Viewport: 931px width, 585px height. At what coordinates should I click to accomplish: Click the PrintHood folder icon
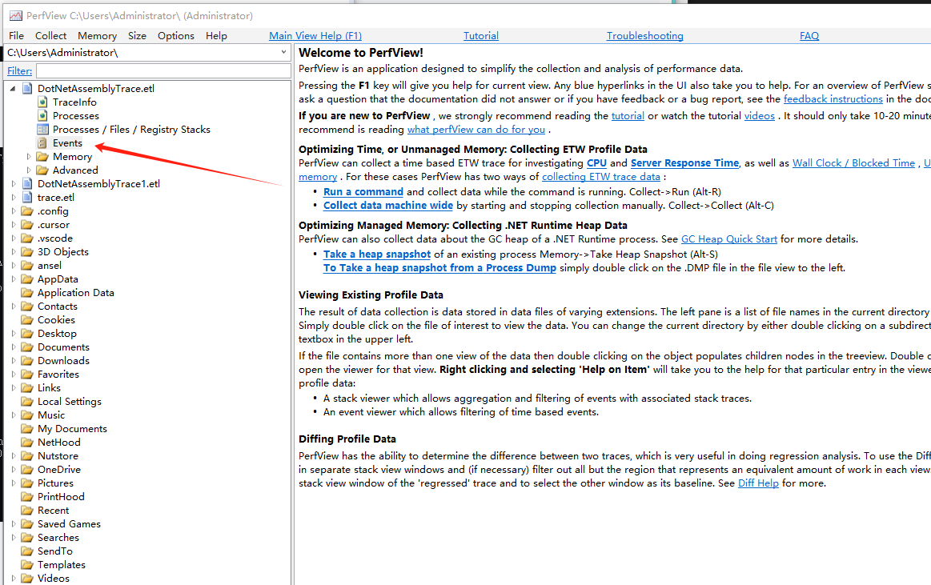[x=27, y=497]
